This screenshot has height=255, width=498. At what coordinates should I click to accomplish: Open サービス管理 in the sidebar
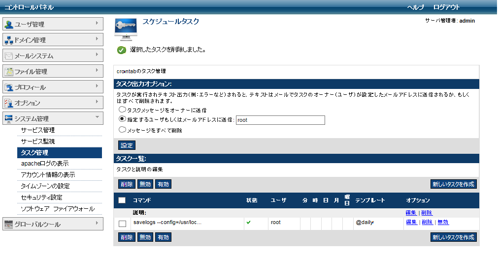[37, 130]
